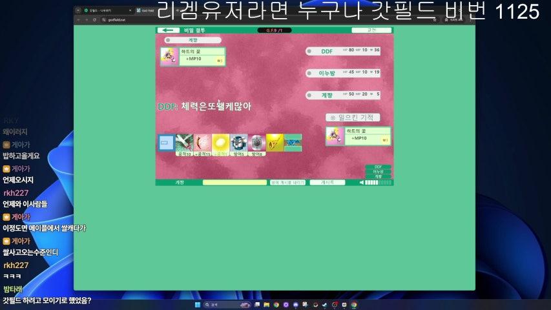The height and width of the screenshot is (310, 551).
Task: Select player 계팡 status bar on right
Action: [x=343, y=95]
